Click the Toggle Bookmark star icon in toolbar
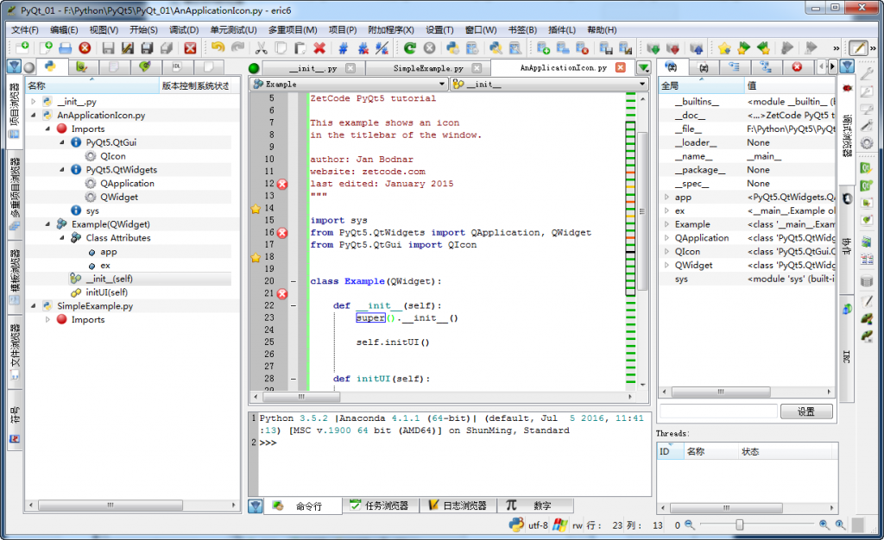 724,48
